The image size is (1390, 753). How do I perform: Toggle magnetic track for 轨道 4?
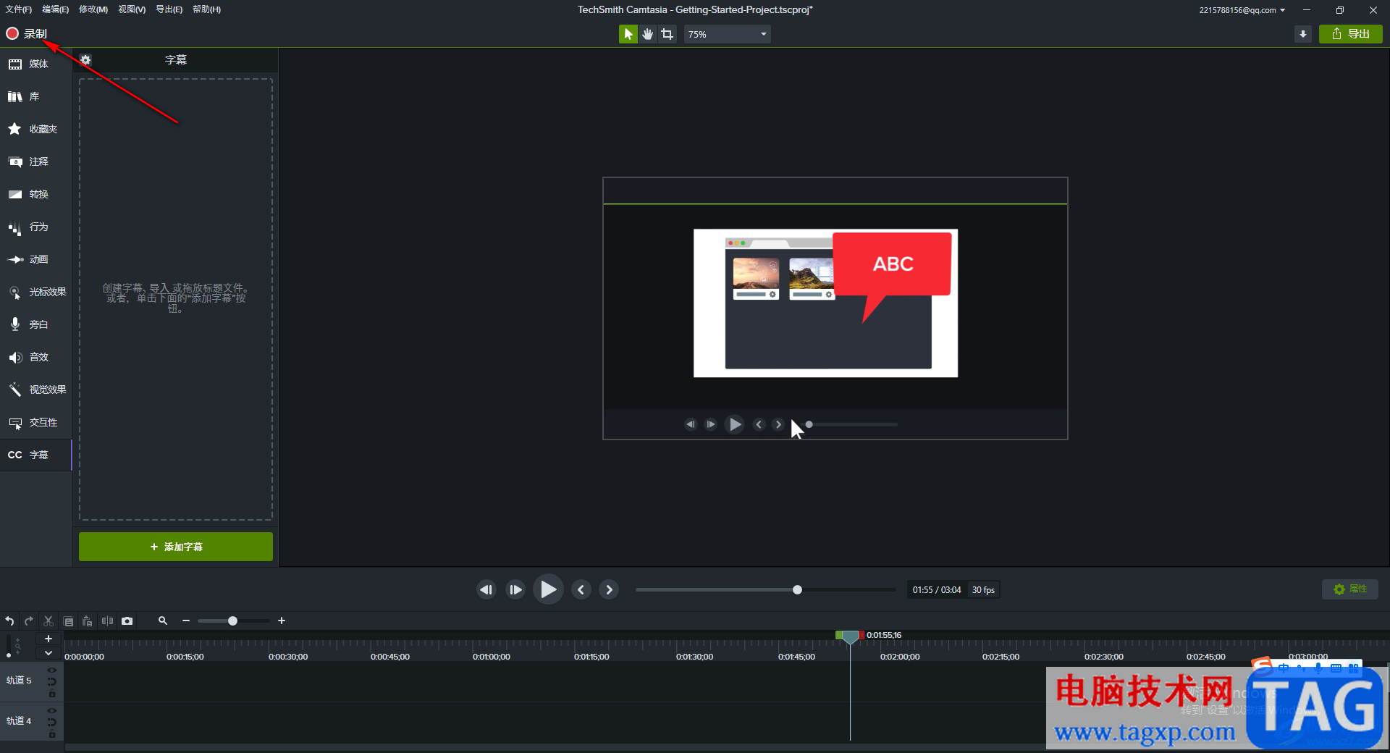click(x=52, y=722)
